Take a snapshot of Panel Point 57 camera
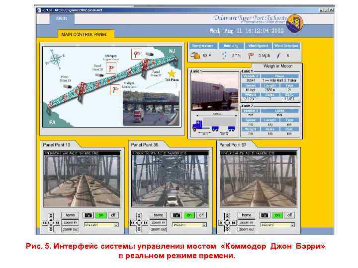The width and height of the screenshot is (358, 268). (265, 215)
